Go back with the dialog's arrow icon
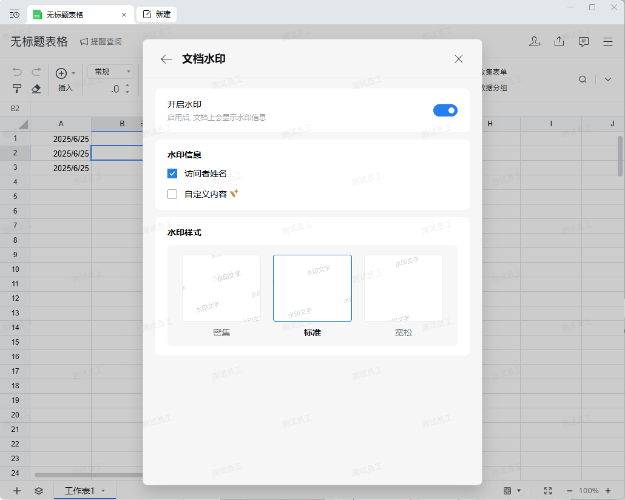This screenshot has height=500, width=625. pyautogui.click(x=166, y=59)
